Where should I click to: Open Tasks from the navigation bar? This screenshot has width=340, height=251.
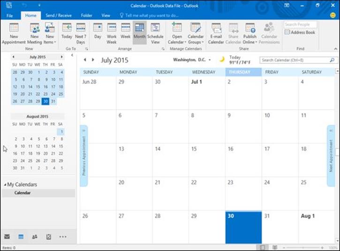coord(49,236)
